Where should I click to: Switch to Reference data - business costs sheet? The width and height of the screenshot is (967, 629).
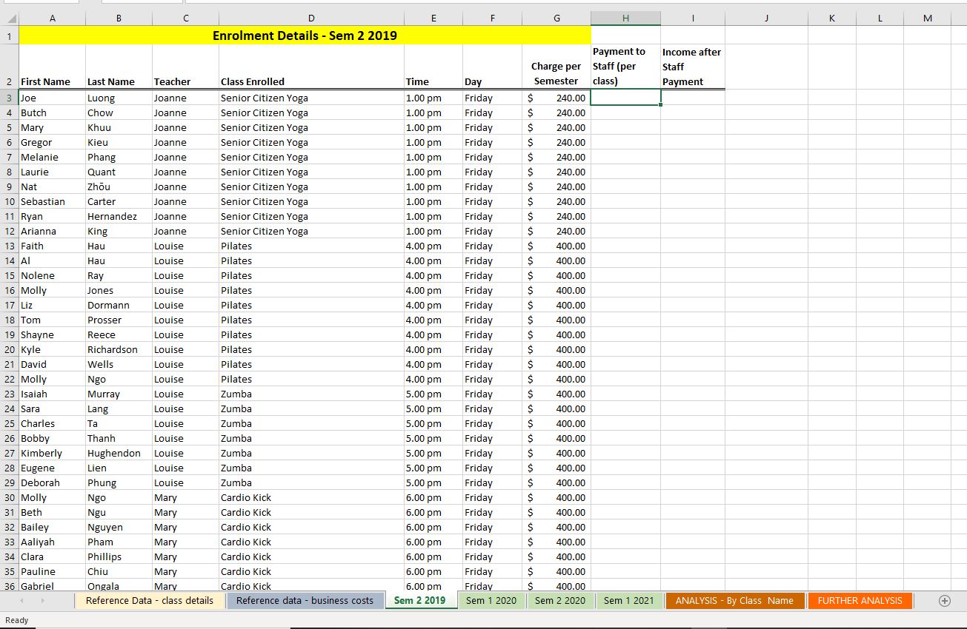[305, 600]
